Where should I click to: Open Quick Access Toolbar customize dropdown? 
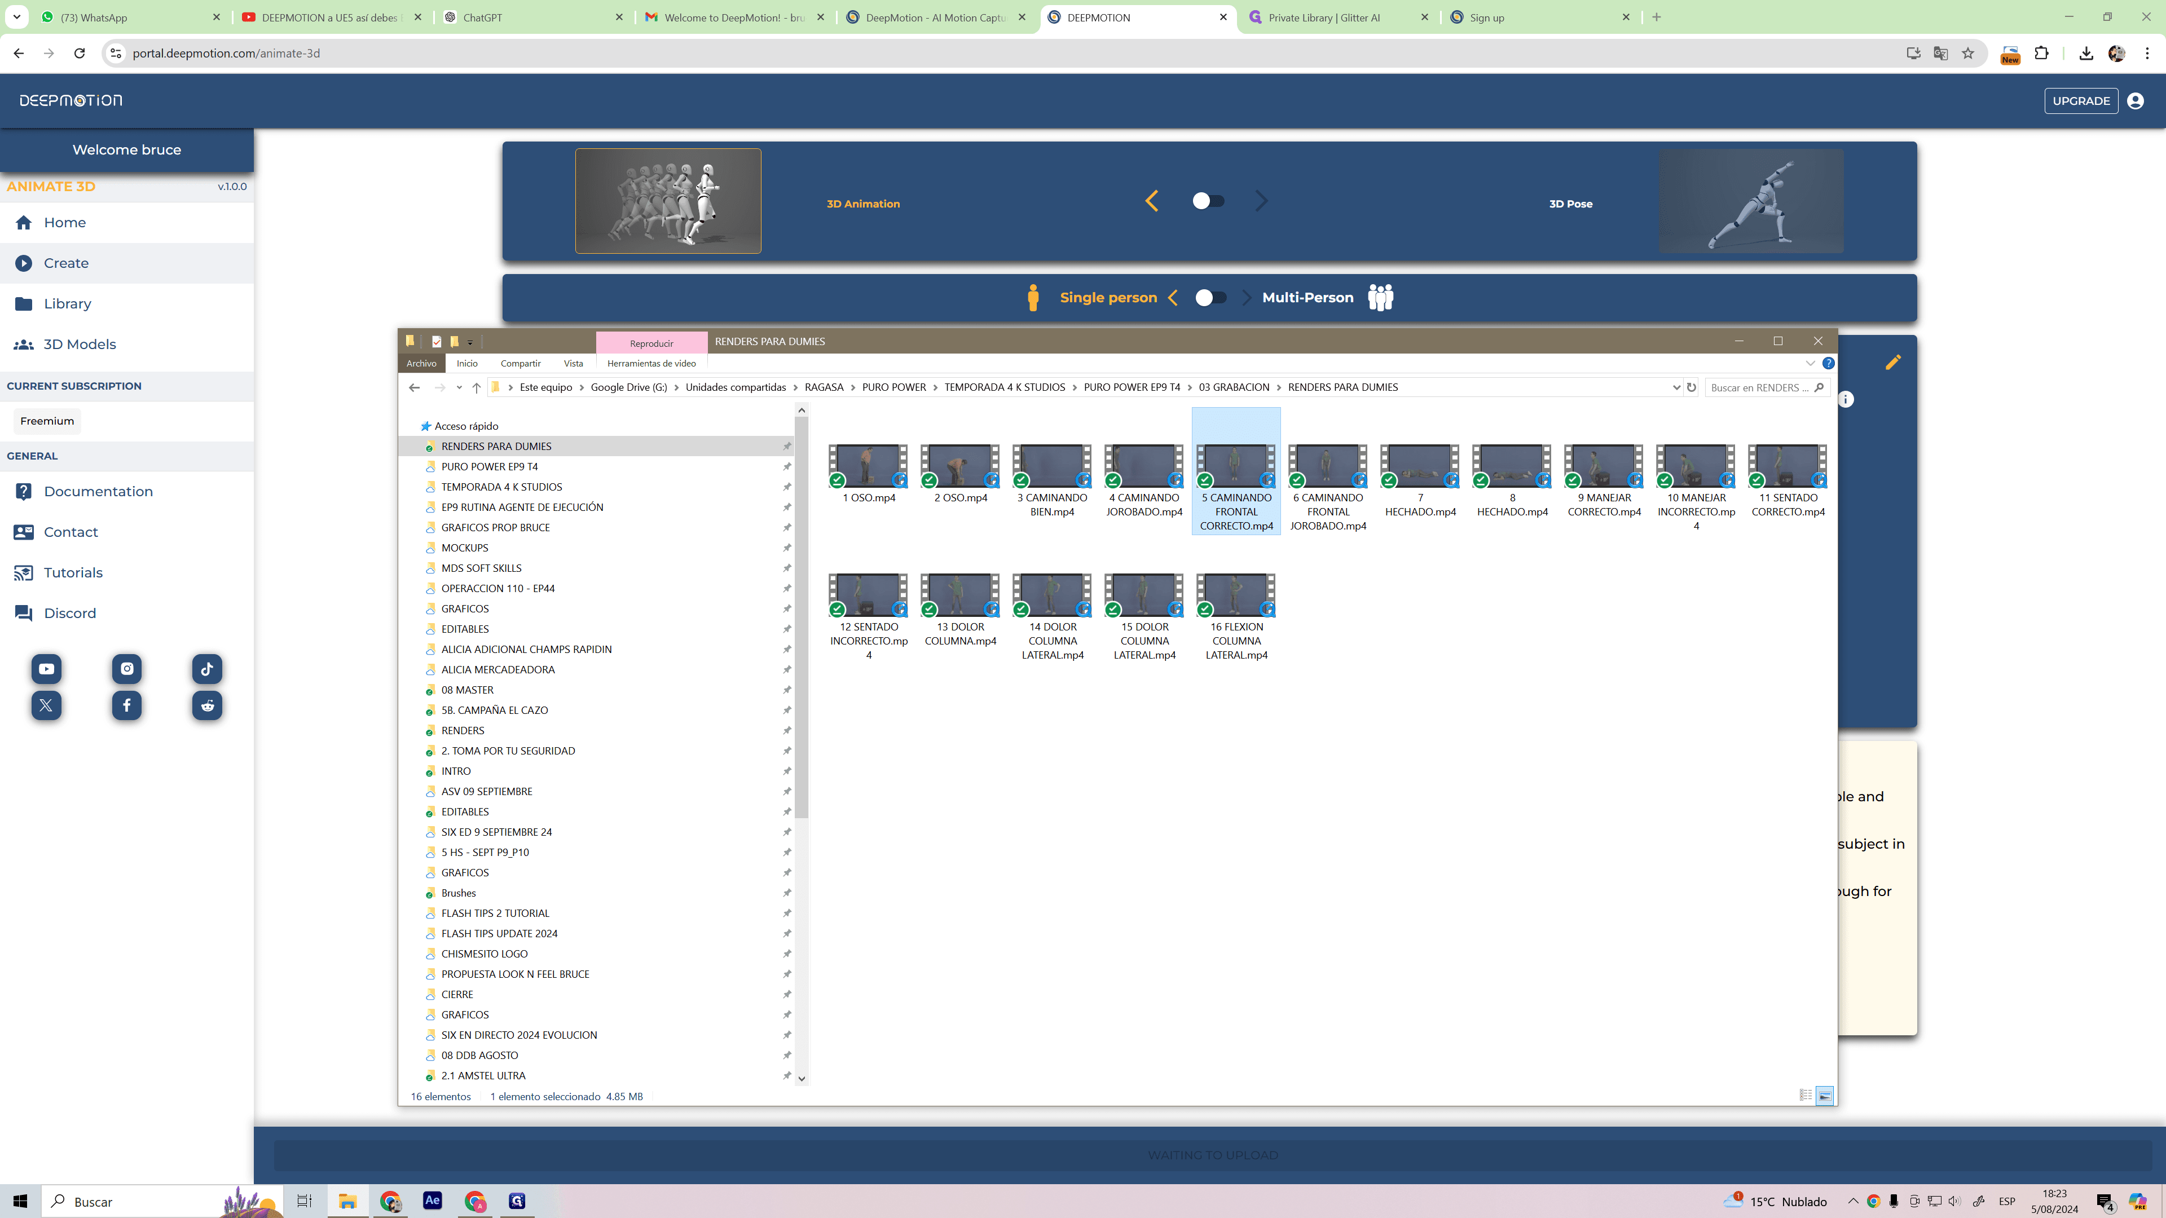[x=470, y=342]
